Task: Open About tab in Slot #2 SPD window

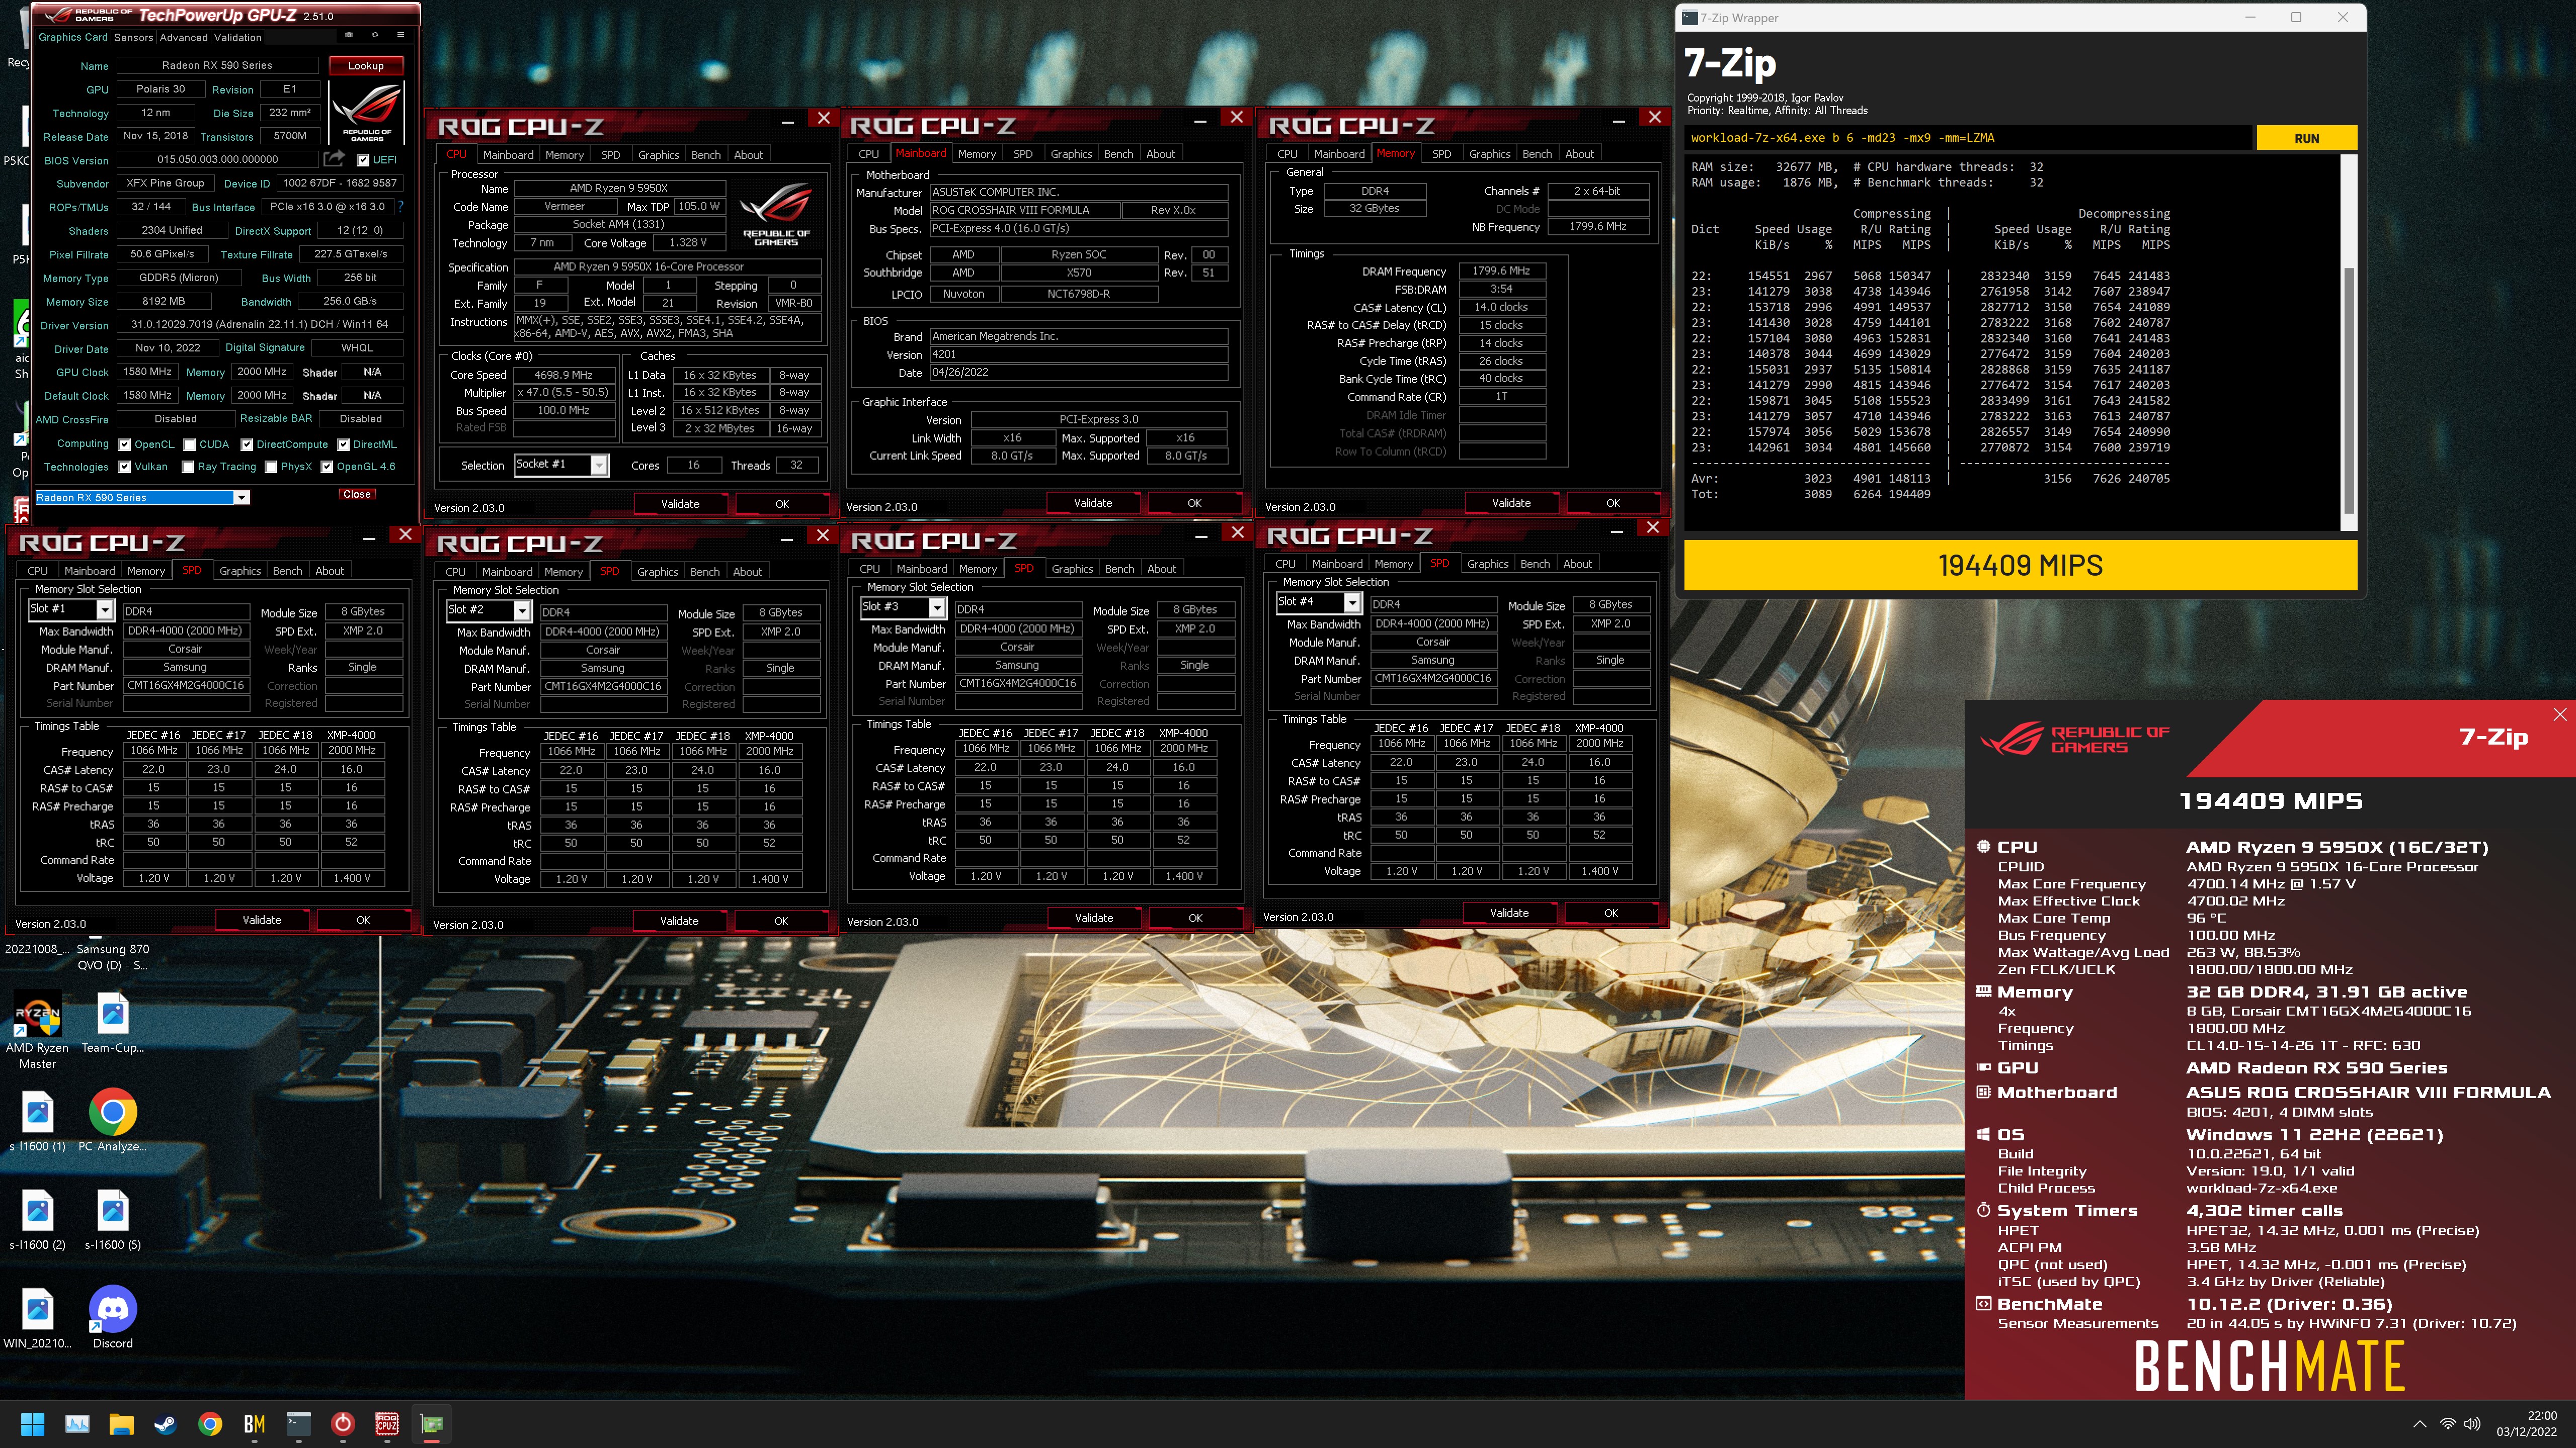Action: click(x=747, y=573)
